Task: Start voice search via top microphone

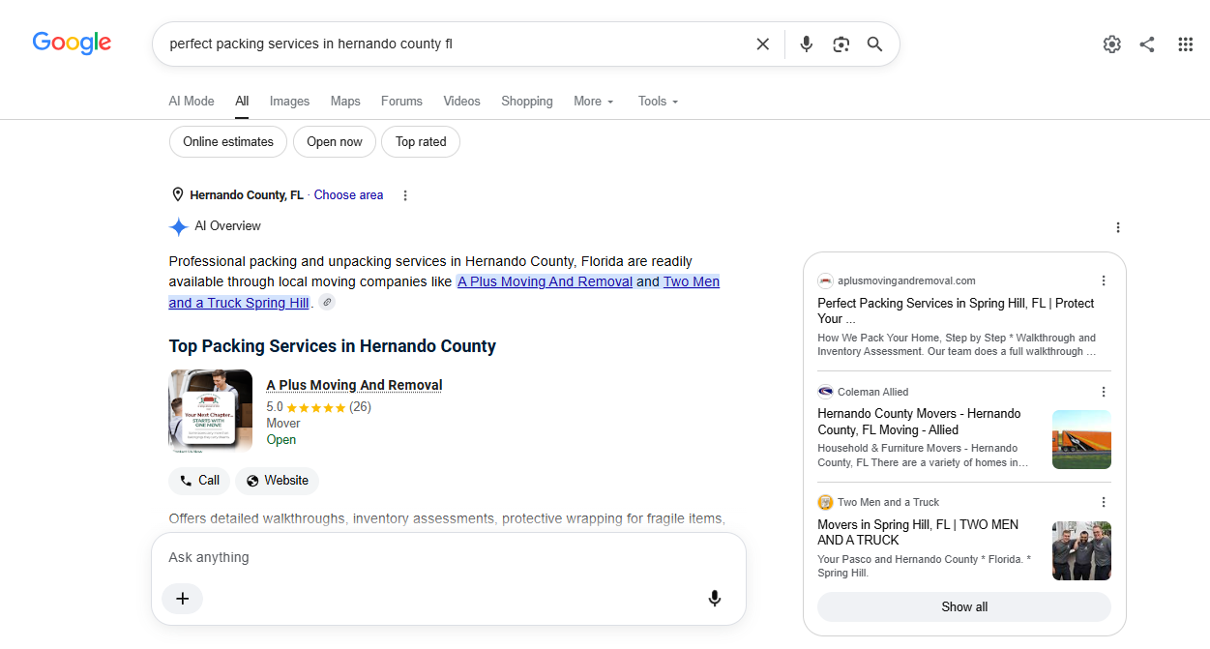Action: 807,44
